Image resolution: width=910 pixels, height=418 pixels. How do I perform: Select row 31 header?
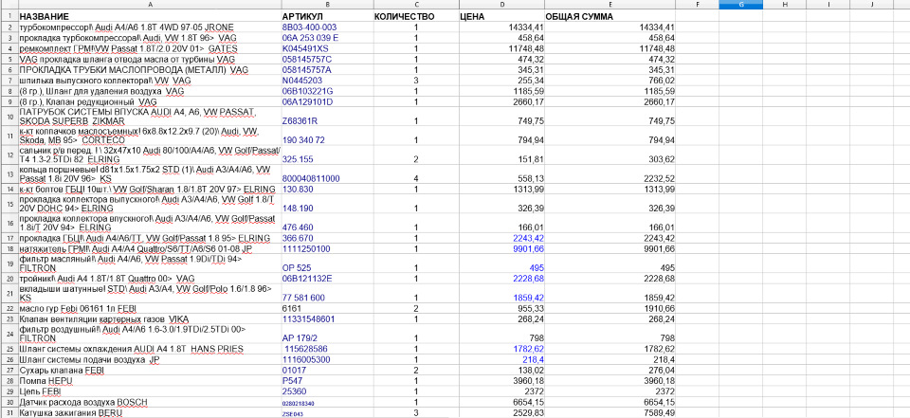pyautogui.click(x=9, y=412)
